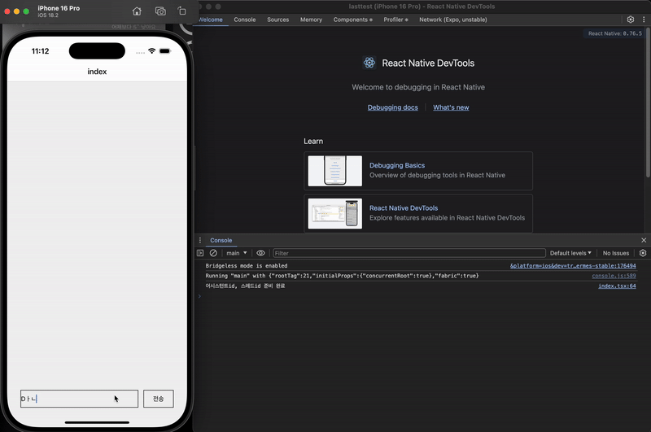
Task: Switch to the Console tab in top bar
Action: click(x=245, y=20)
